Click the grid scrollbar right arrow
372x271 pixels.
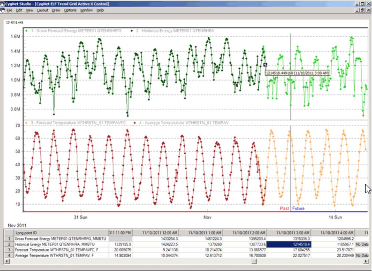pyautogui.click(x=366, y=262)
